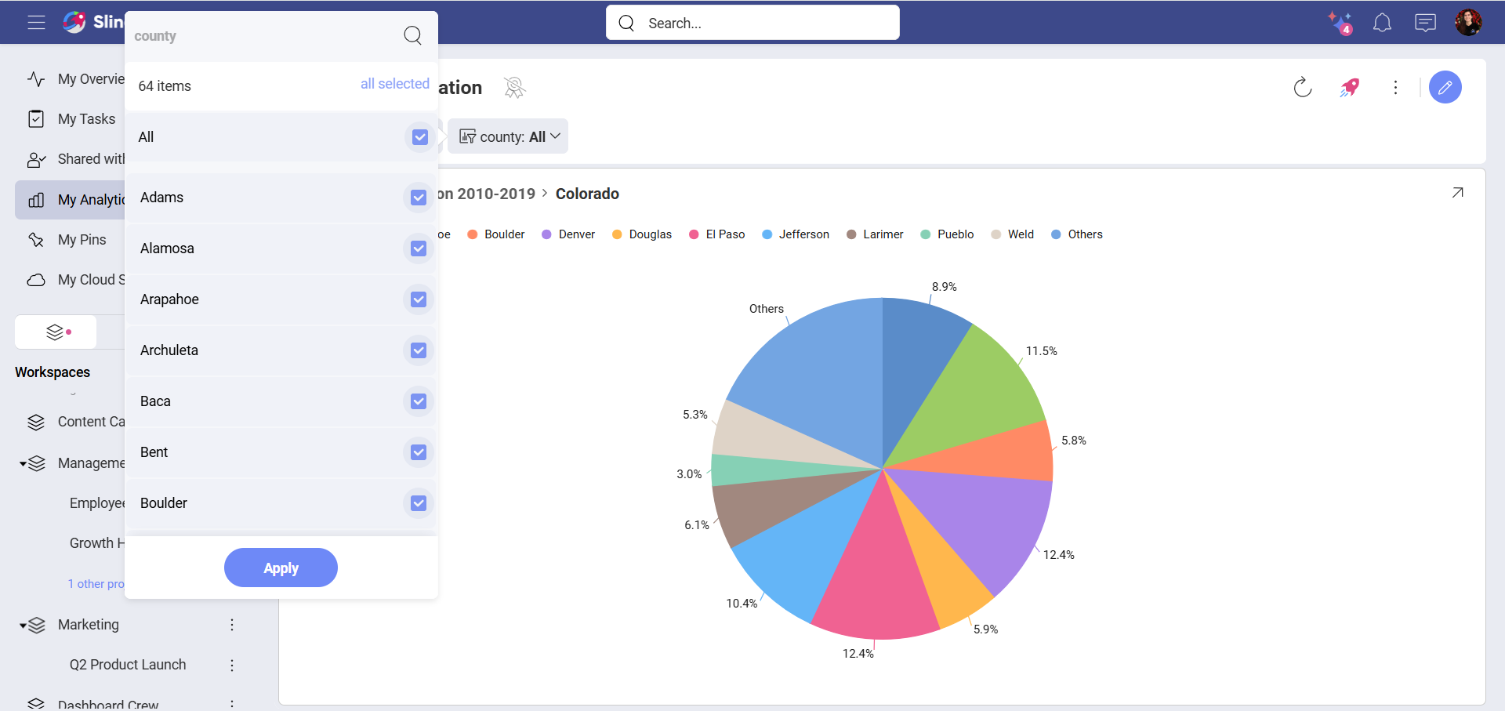Uncheck the Archuleta county checkbox
The width and height of the screenshot is (1505, 711).
pyautogui.click(x=419, y=350)
